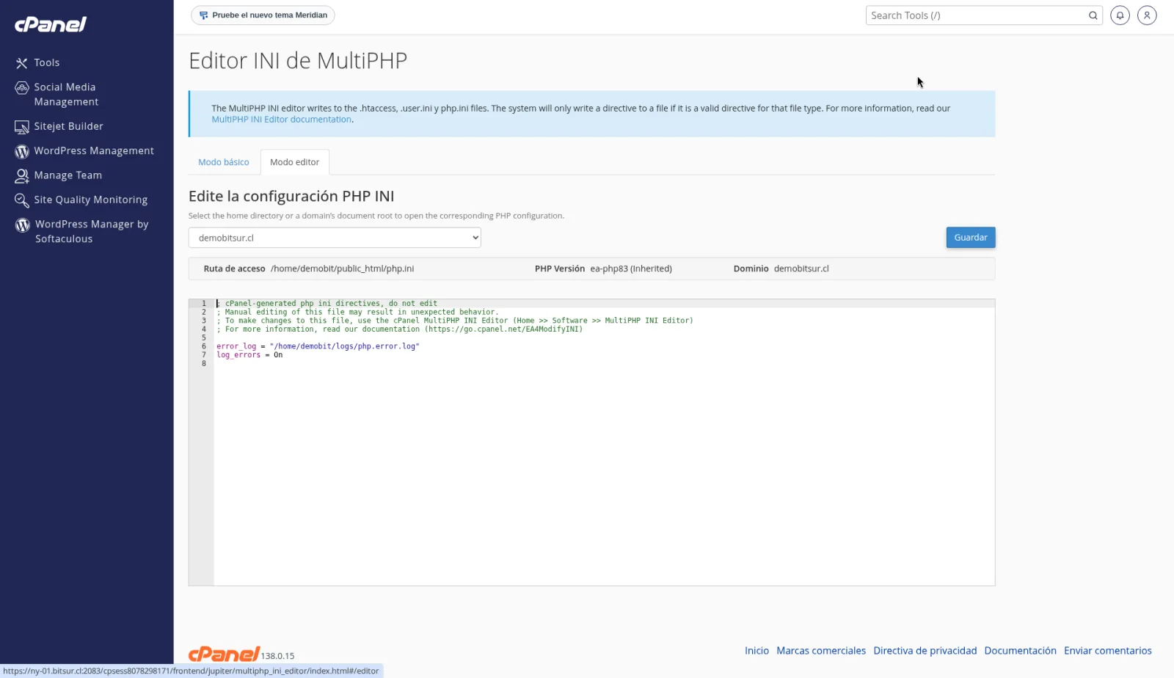The image size is (1174, 678).
Task: Click the Site Quality Monitoring magnifier icon
Action: pos(22,200)
